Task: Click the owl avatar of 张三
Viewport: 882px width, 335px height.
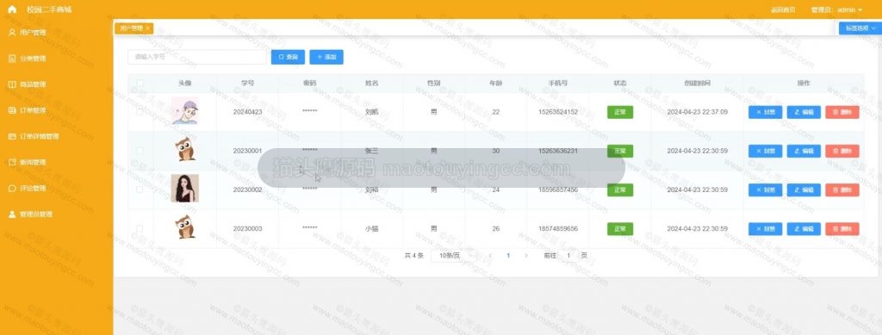Action: click(x=185, y=150)
